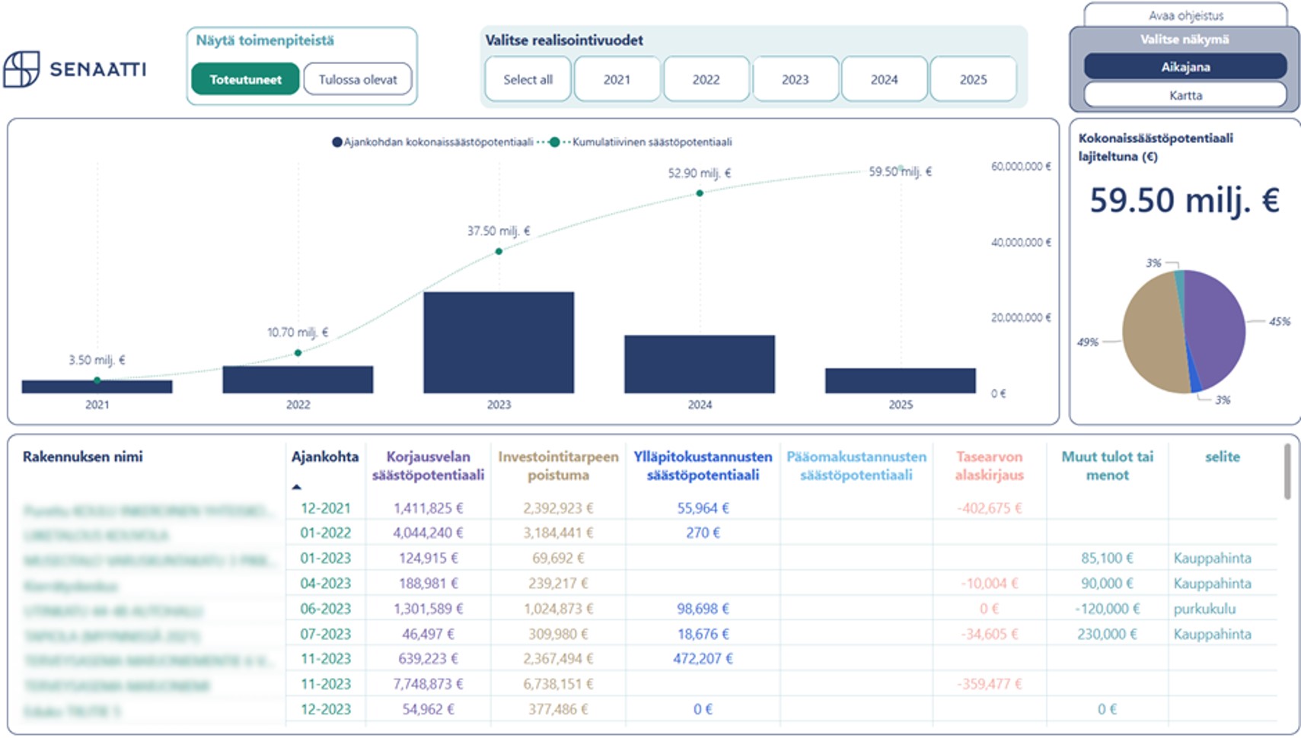Click the green legend marker for Kumulatiivinen säästöpotentiaali
This screenshot has width=1301, height=738.
[554, 142]
